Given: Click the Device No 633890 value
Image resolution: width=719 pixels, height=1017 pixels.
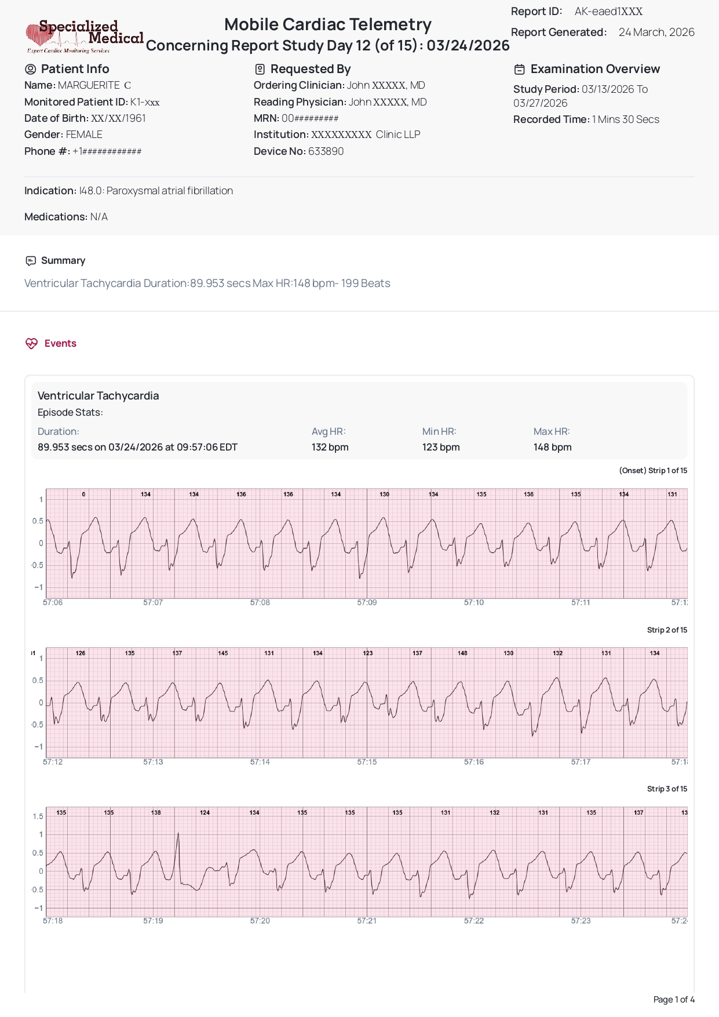Looking at the screenshot, I should pos(326,151).
